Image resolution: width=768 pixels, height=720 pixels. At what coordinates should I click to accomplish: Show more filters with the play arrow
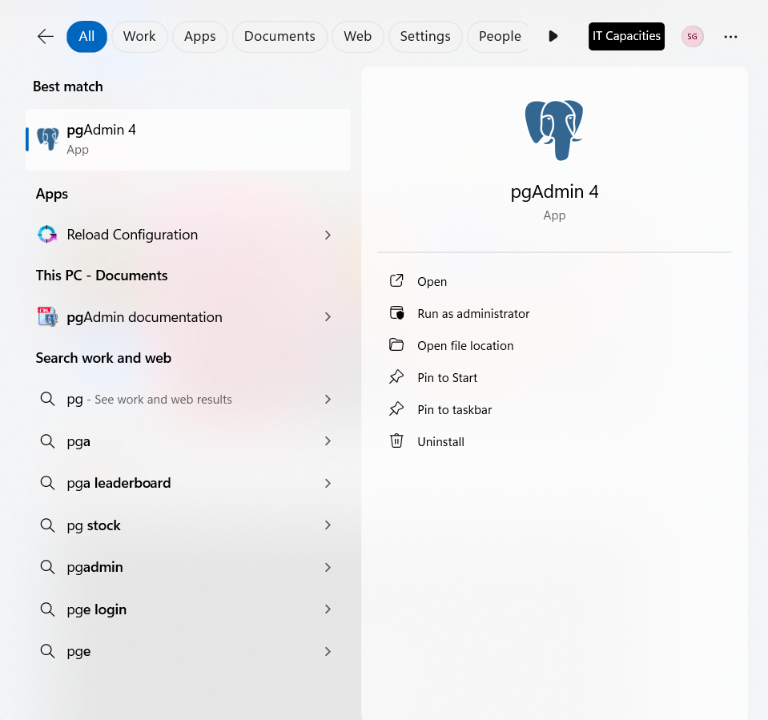tap(553, 36)
